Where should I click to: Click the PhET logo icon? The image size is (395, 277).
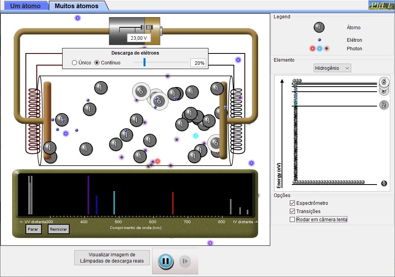381,5
